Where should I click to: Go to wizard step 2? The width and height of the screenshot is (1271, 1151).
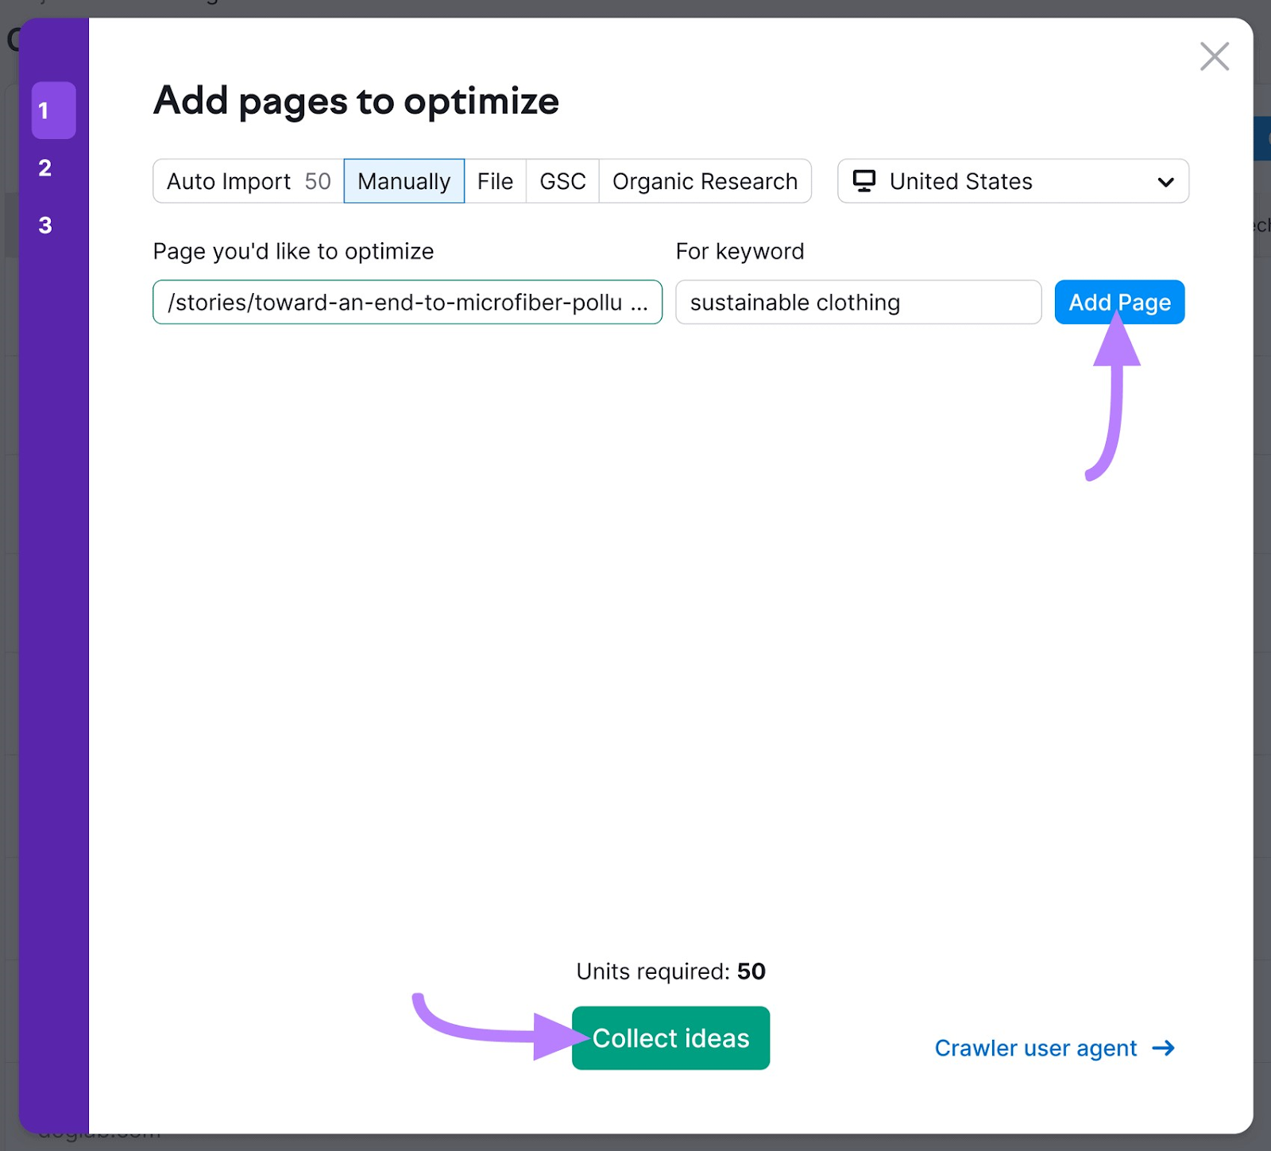pyautogui.click(x=45, y=168)
